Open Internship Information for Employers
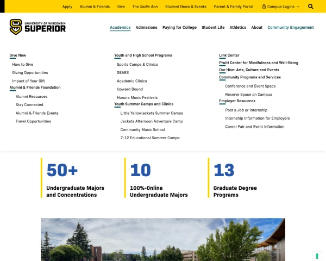The width and height of the screenshot is (326, 261). coord(258,118)
